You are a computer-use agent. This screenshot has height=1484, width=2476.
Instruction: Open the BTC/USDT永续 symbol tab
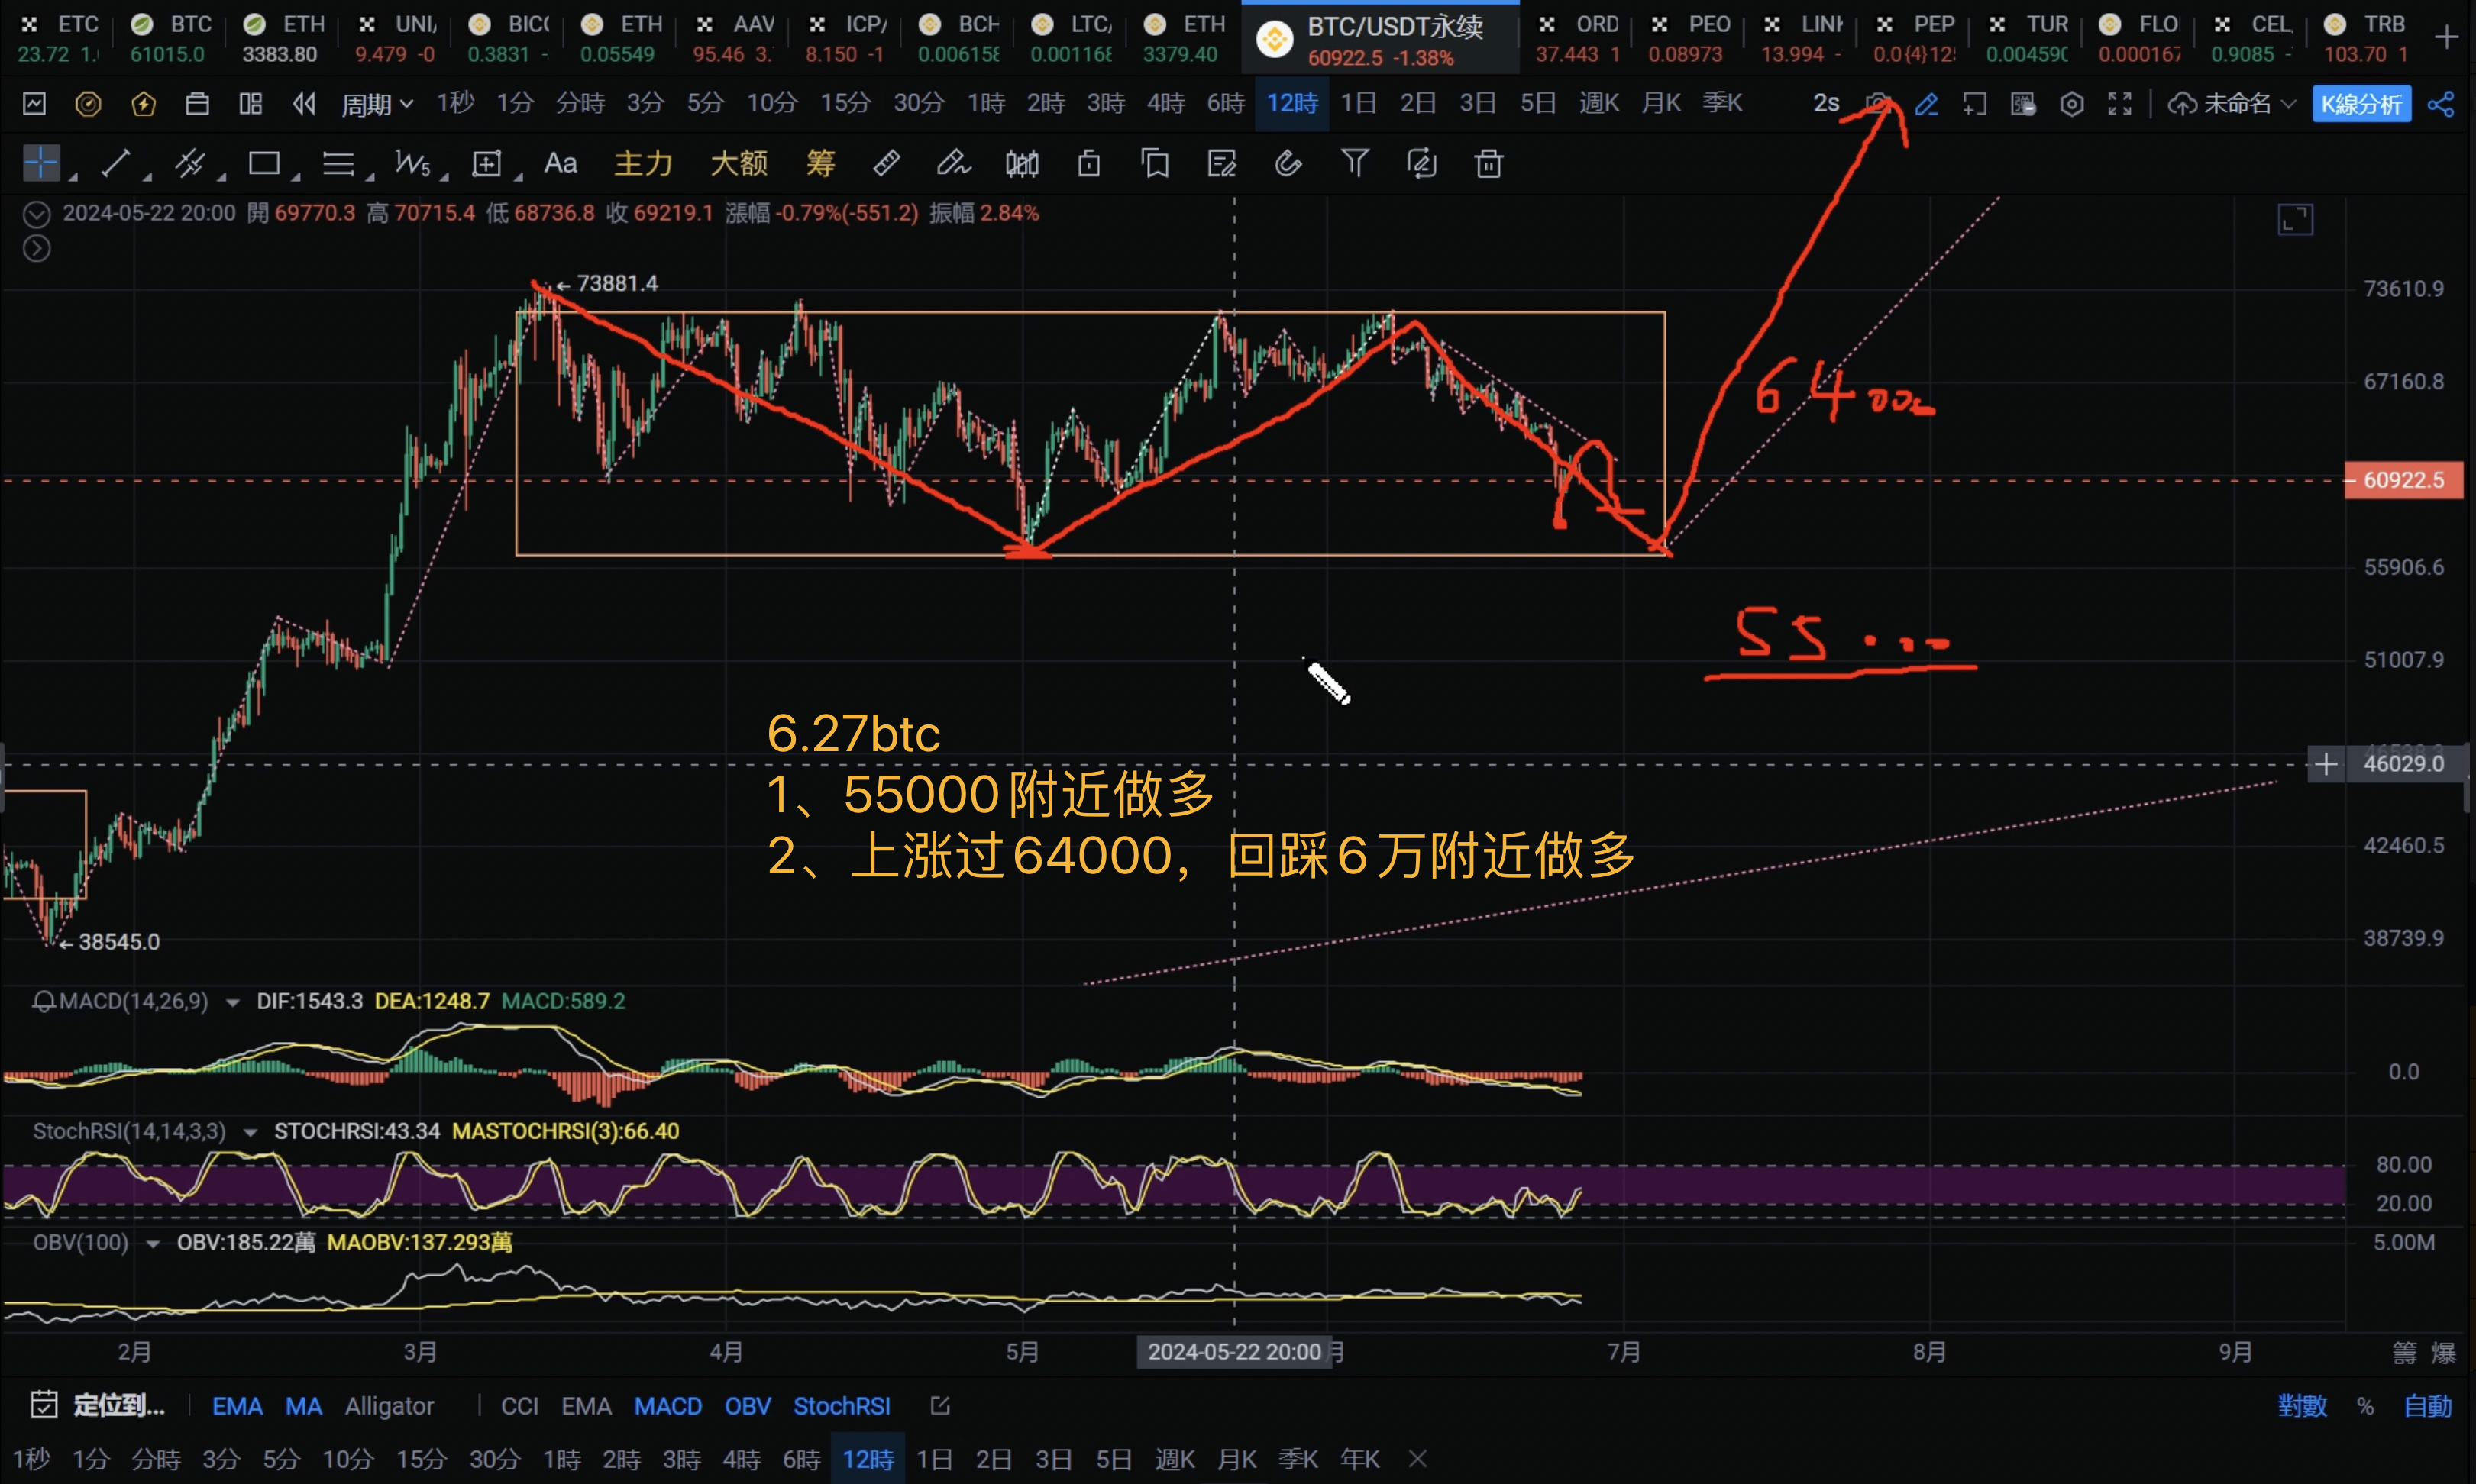pyautogui.click(x=1379, y=38)
